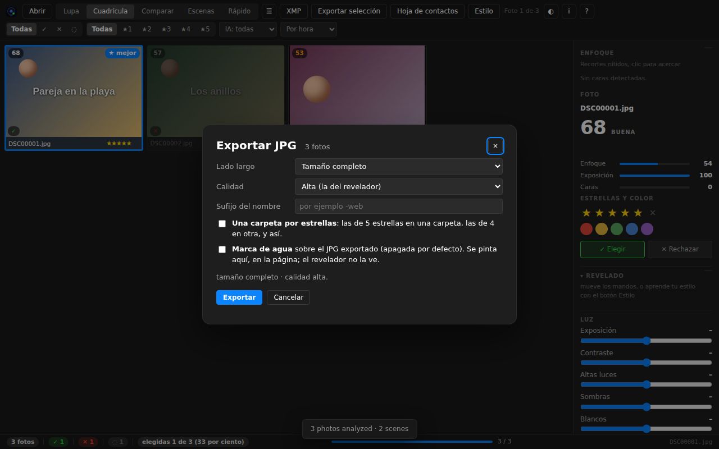Filter by rejected X icon
The image size is (719, 449).
[59, 29]
